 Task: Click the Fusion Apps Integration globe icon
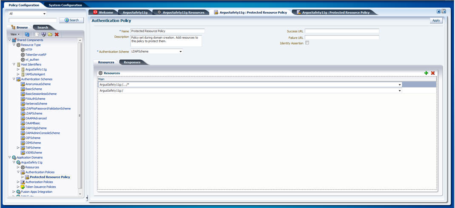coord(18,192)
